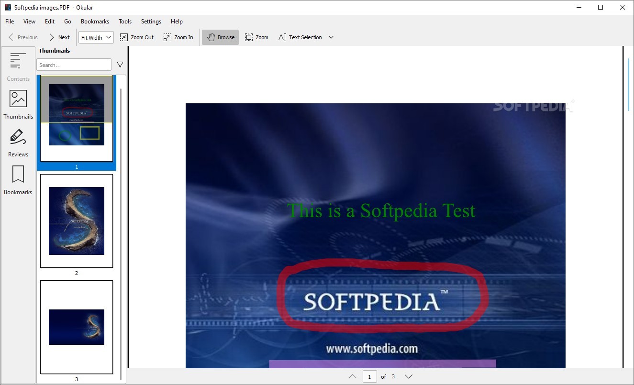
Task: Open the Fit Width zoom combo box
Action: (96, 37)
